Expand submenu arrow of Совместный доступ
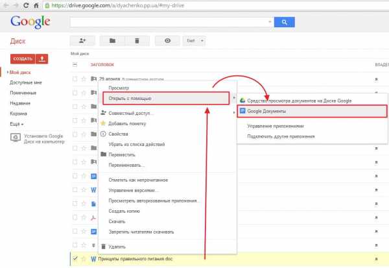Screen dimensions: 389x268 (x=234, y=113)
